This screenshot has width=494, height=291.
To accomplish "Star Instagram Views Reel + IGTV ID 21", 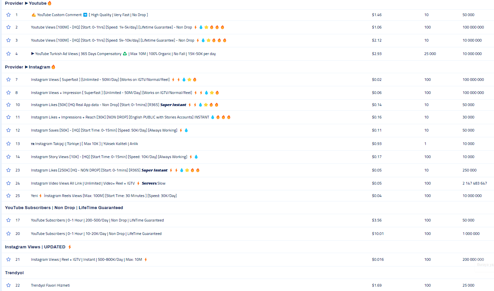I will 8,259.
